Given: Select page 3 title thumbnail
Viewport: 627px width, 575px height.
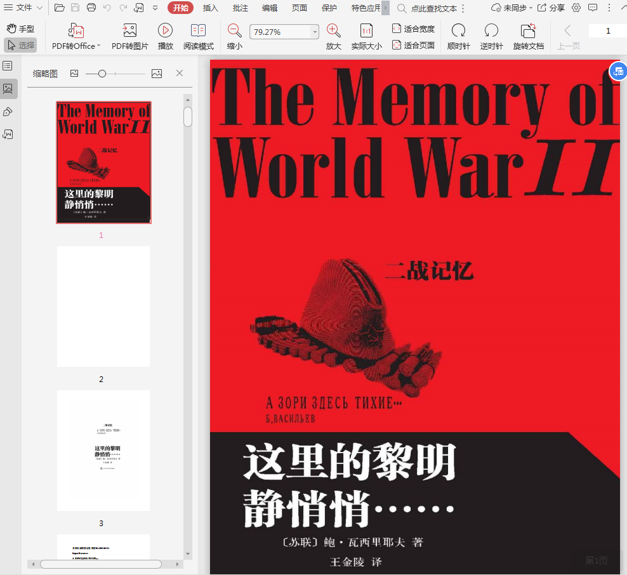Looking at the screenshot, I should point(103,451).
